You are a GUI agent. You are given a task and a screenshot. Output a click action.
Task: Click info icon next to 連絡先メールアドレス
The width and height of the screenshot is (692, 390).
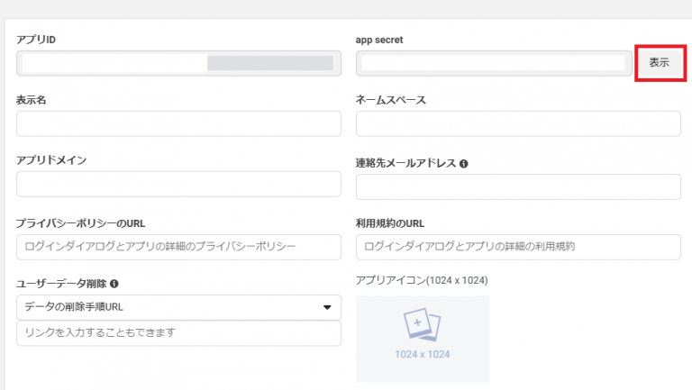click(463, 164)
